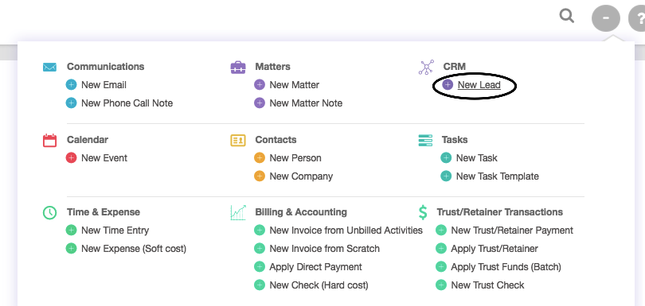
Task: Click the Contacts card icon
Action: point(238,140)
